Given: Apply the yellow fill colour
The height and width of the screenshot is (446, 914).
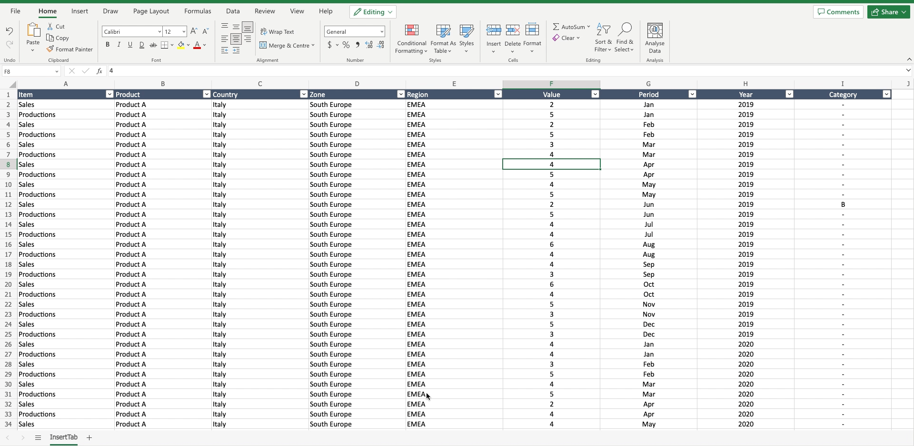Looking at the screenshot, I should 181,45.
